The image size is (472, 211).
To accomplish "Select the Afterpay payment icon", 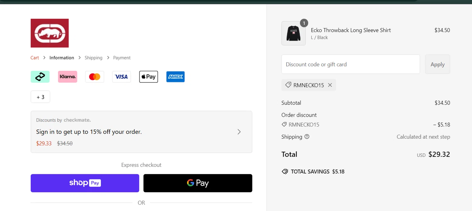I will pyautogui.click(x=40, y=77).
